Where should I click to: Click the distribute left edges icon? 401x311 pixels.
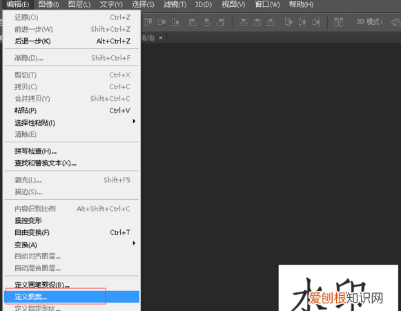(288, 22)
